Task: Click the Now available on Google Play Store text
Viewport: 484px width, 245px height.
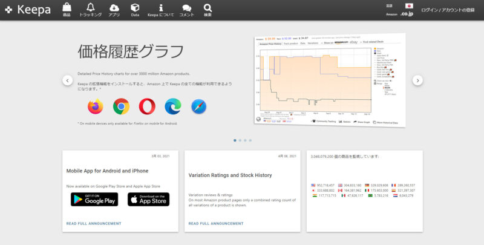Action: (113, 186)
